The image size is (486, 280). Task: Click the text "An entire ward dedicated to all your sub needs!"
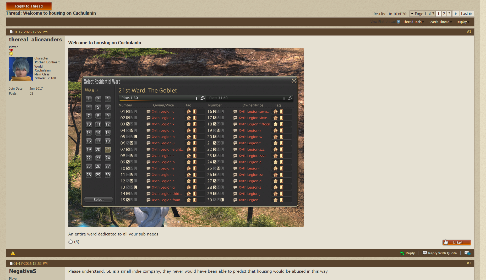click(x=114, y=234)
